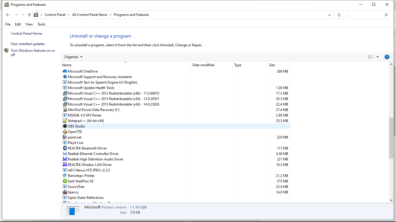Open the view options dropdown arrow

(377, 57)
